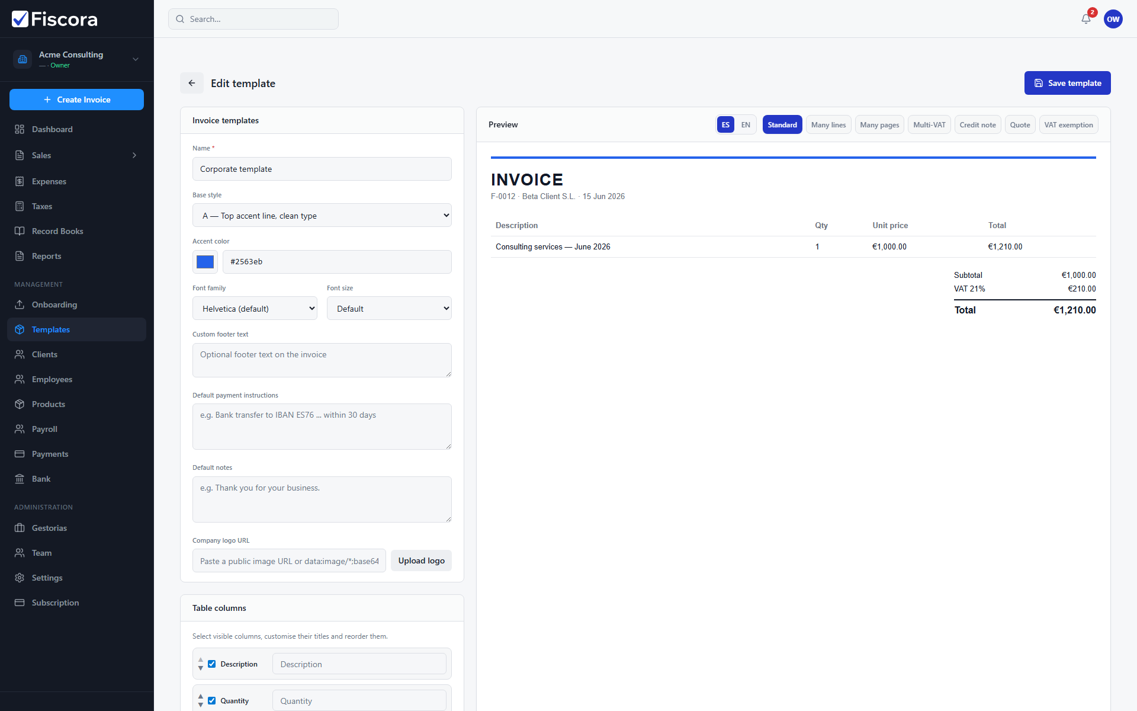Image resolution: width=1137 pixels, height=711 pixels.
Task: Click the Fiscora logo icon
Action: [x=20, y=19]
